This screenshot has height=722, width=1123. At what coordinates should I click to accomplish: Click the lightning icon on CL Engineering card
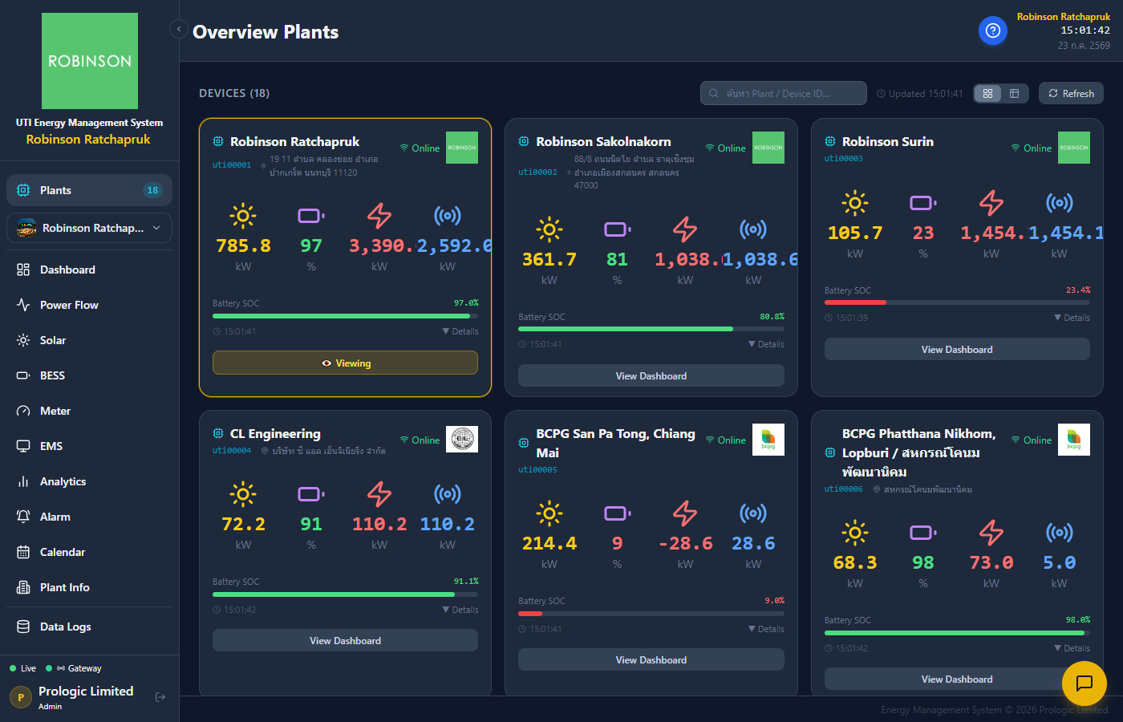pyautogui.click(x=379, y=494)
